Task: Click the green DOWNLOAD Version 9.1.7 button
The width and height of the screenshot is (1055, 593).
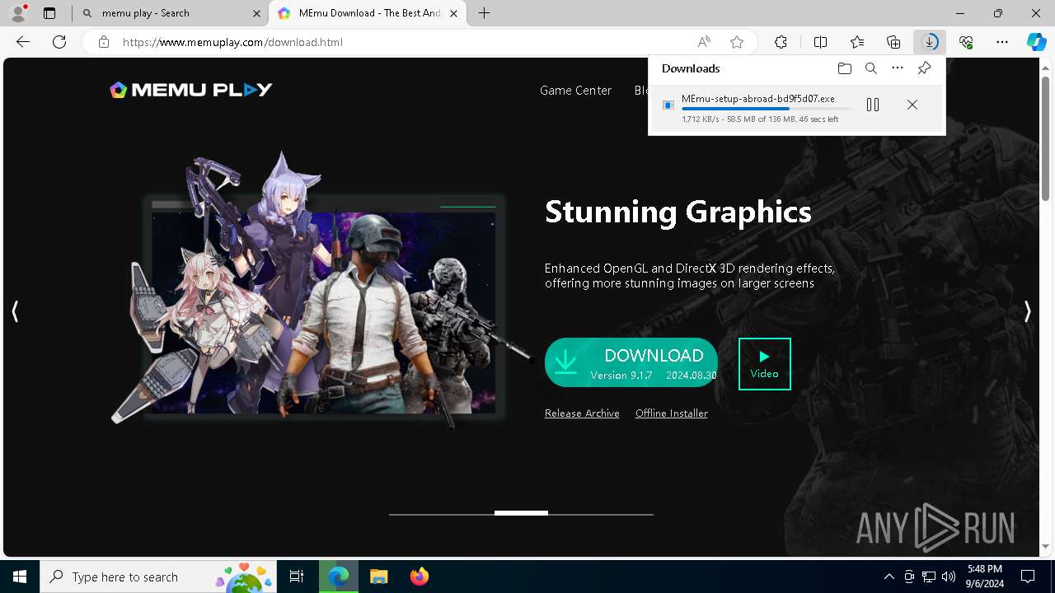Action: [631, 362]
